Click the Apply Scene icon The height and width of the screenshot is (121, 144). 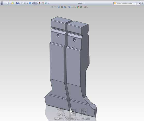coord(81,7)
